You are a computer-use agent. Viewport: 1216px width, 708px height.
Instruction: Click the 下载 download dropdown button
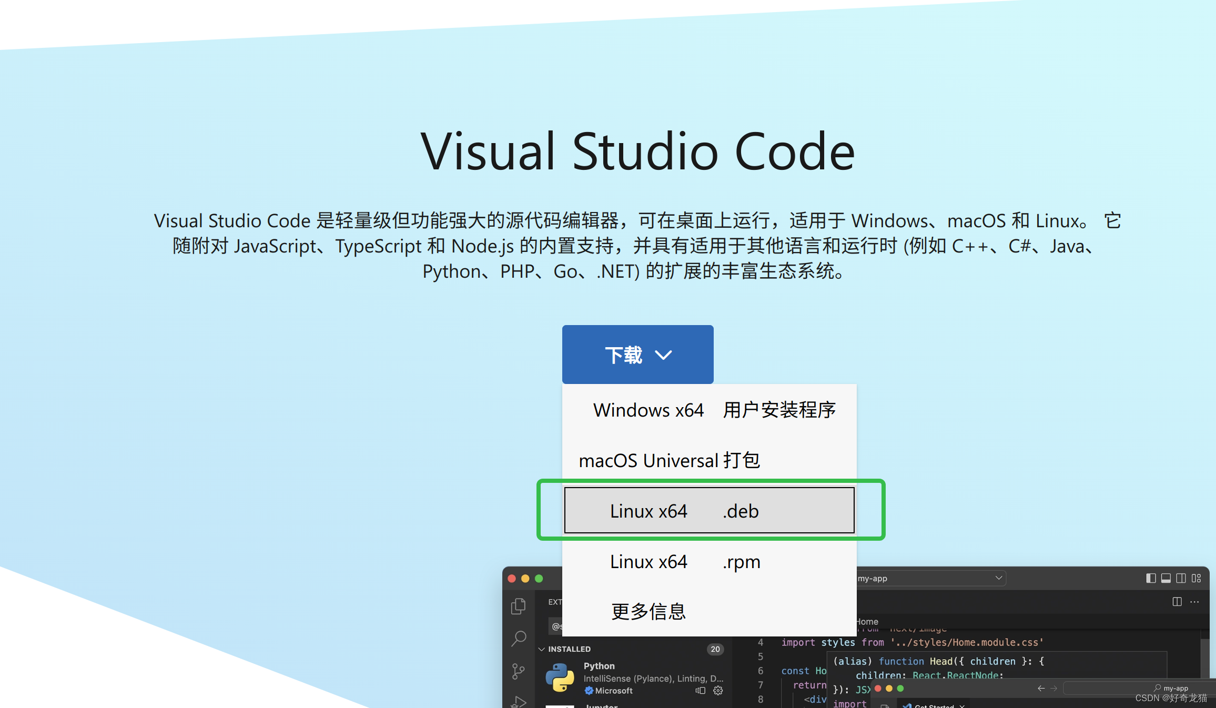pyautogui.click(x=637, y=355)
